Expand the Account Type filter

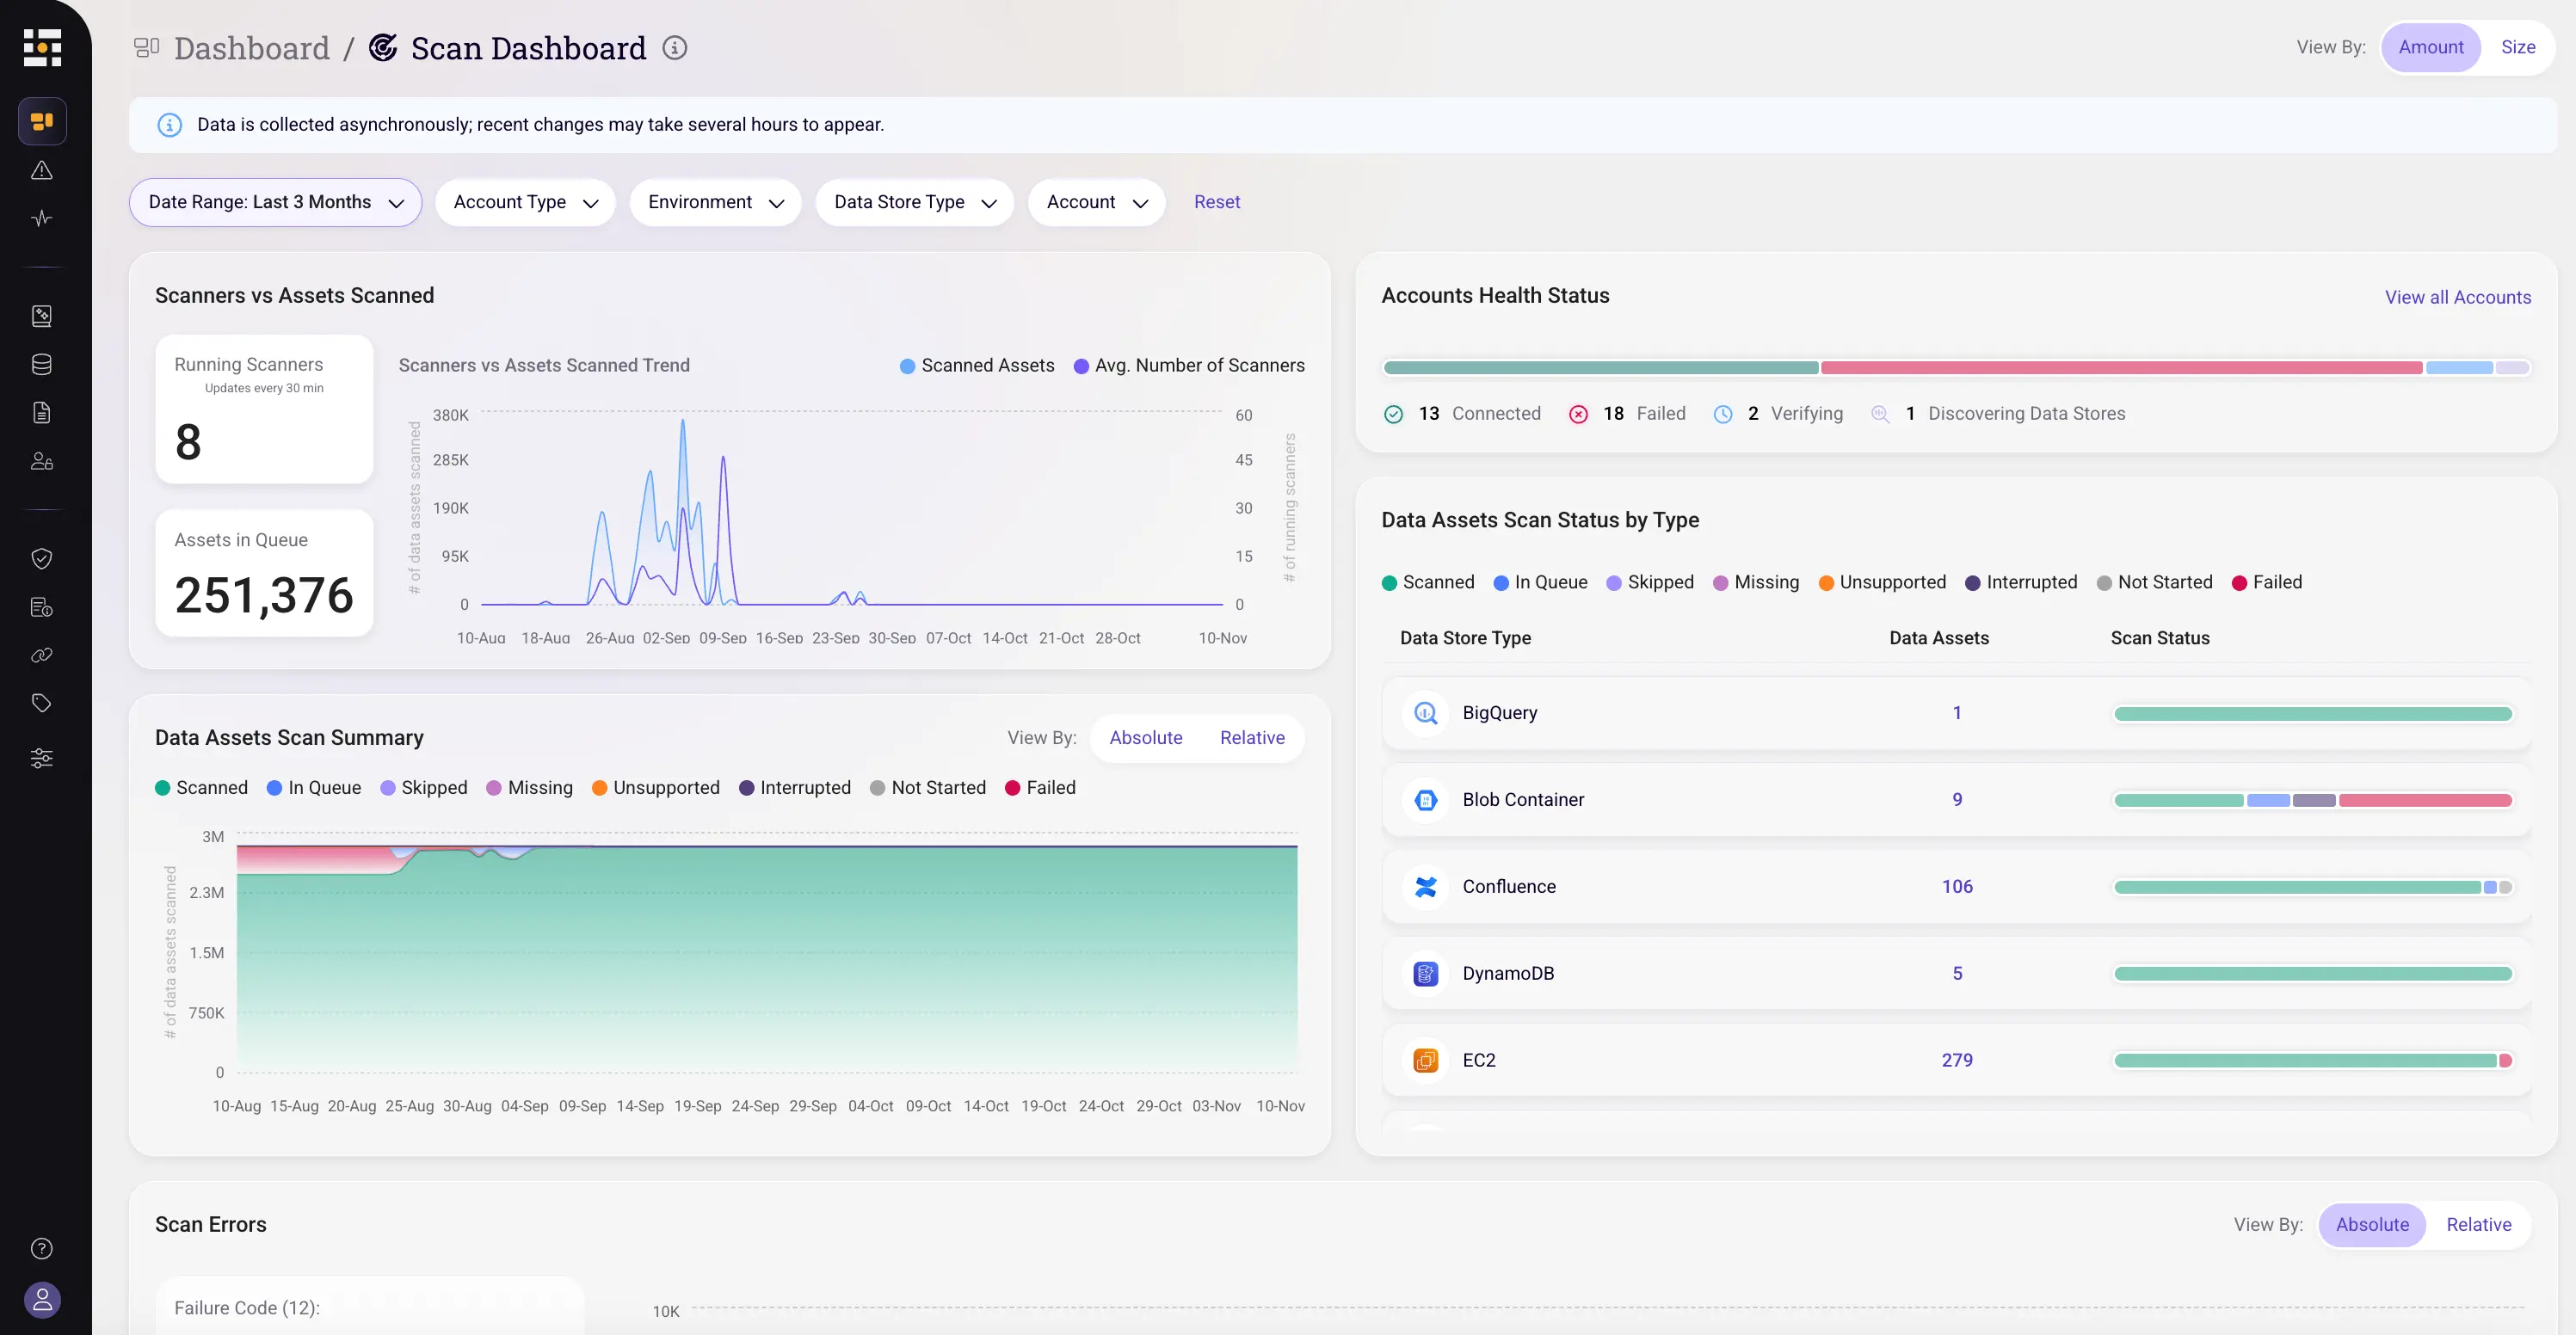coord(525,202)
